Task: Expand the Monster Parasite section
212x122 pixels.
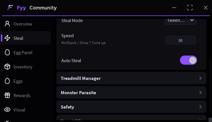Action: [x=131, y=93]
